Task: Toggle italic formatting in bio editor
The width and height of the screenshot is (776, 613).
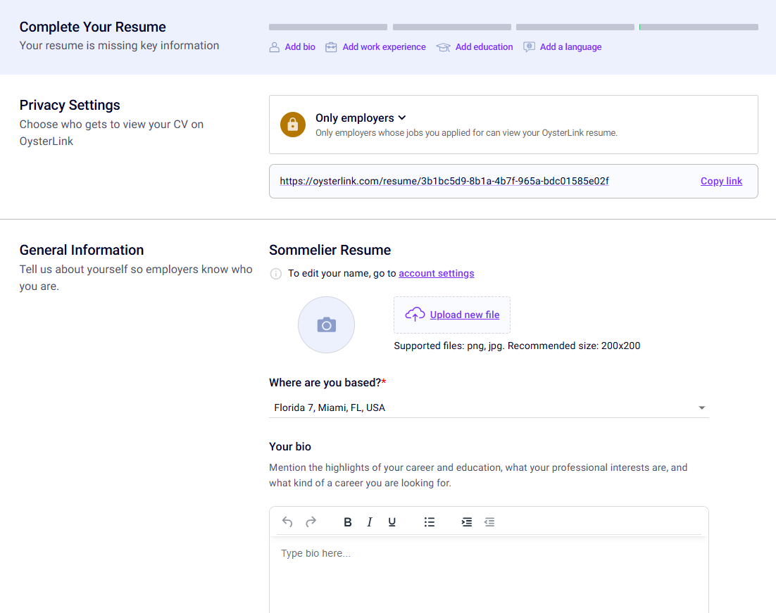Action: pos(369,522)
